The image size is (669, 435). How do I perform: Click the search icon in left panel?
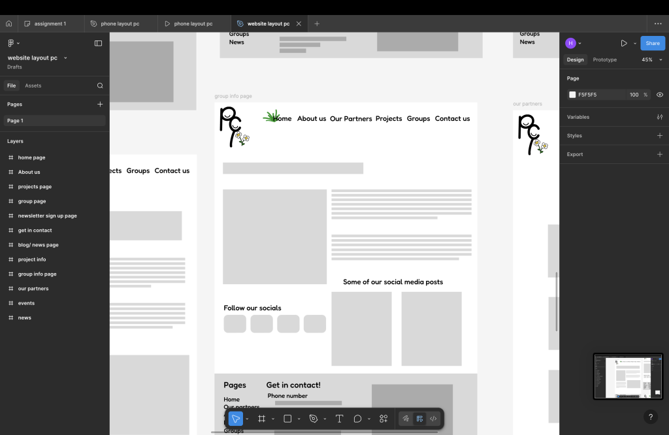pos(100,86)
